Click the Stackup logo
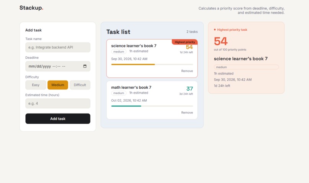The width and height of the screenshot is (309, 183). pyautogui.click(x=31, y=8)
